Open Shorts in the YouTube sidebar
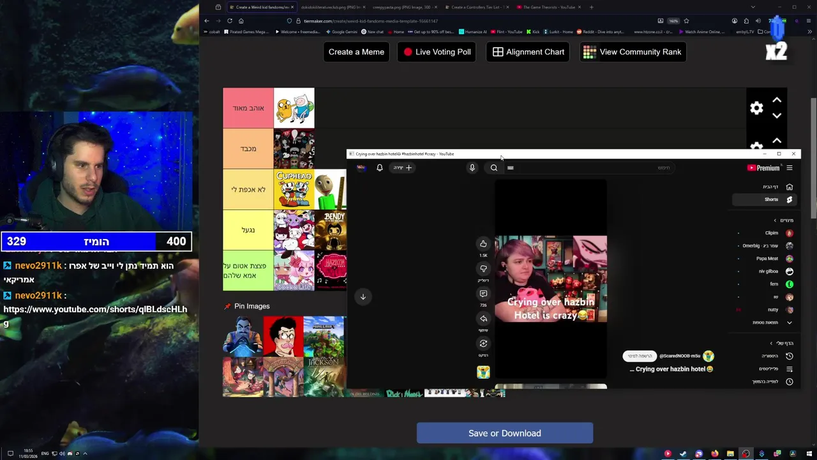 pyautogui.click(x=764, y=199)
